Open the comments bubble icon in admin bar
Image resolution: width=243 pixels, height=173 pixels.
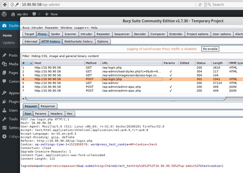pyautogui.click(x=34, y=14)
